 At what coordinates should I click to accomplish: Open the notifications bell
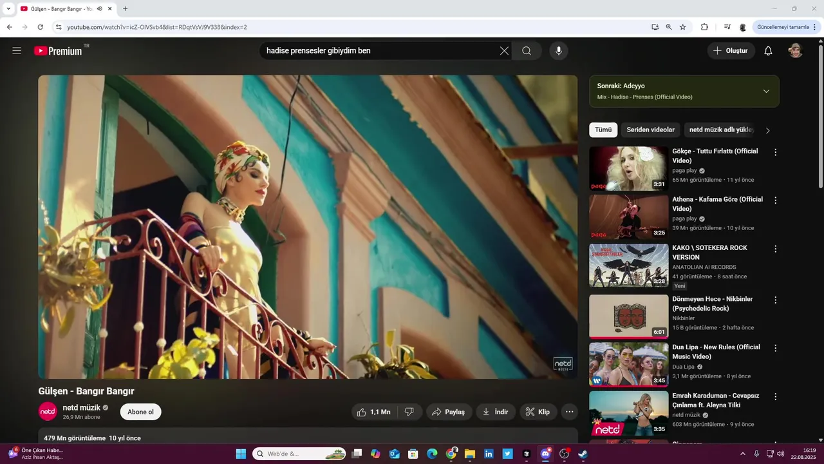coord(768,51)
